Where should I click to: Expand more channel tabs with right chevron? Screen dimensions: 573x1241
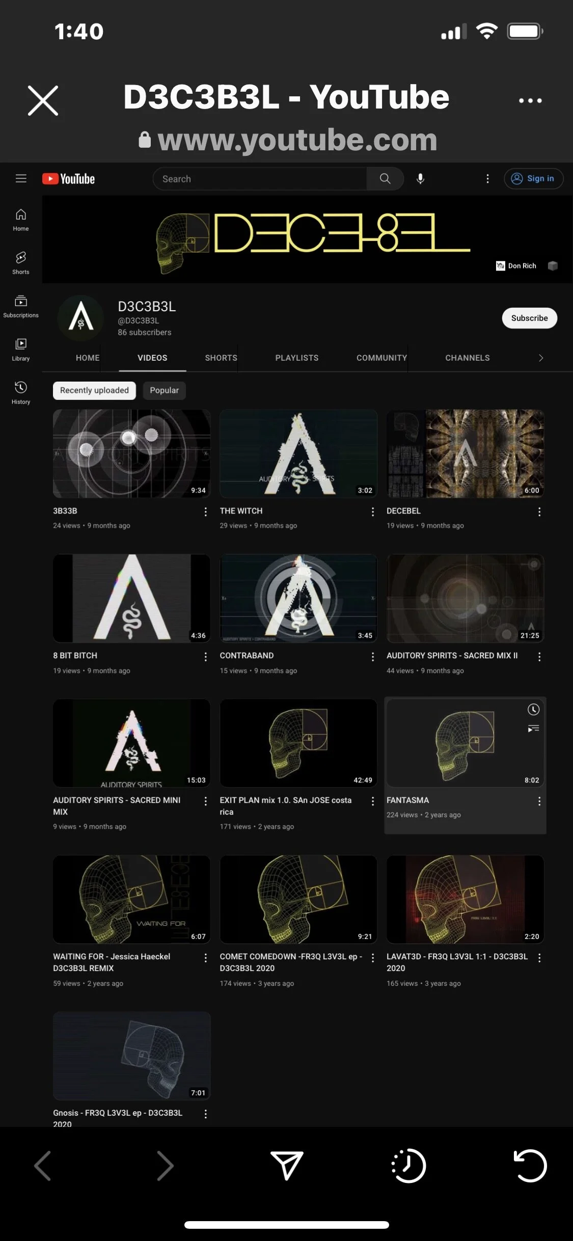[541, 358]
